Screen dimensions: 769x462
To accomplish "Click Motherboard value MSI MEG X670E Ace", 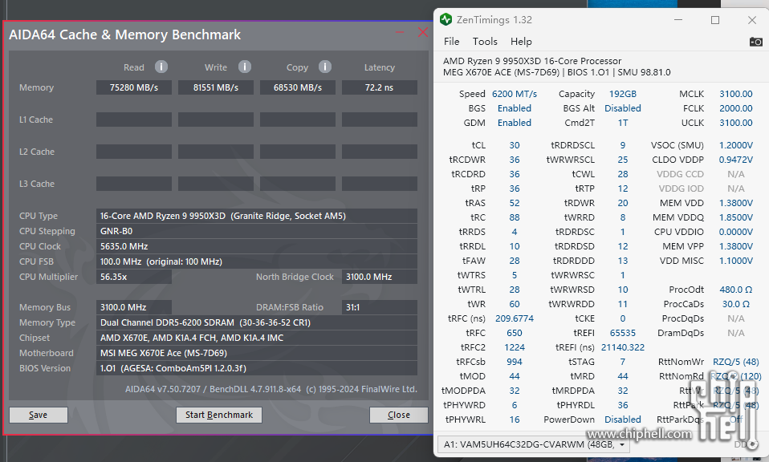I will pos(257,353).
